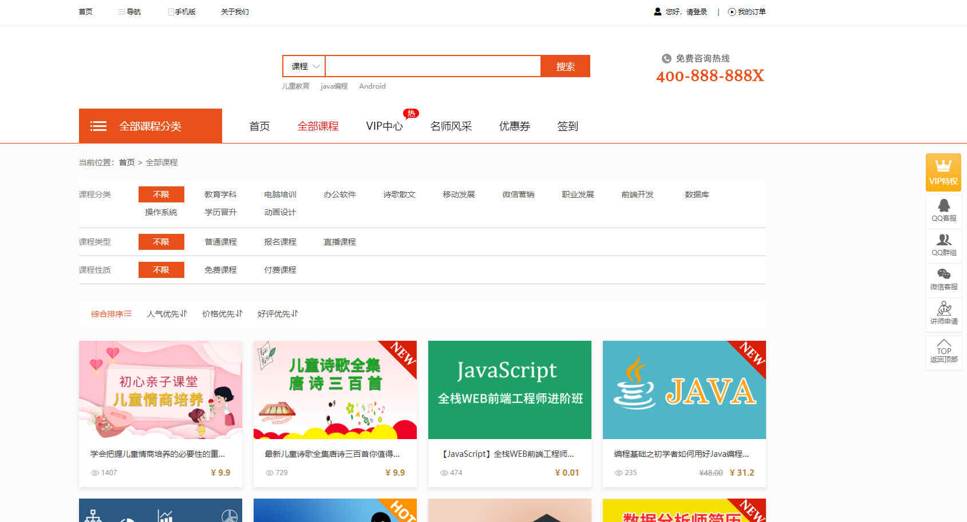This screenshot has width=967, height=522.
Task: Filter category by 职业发展
Action: (x=578, y=194)
